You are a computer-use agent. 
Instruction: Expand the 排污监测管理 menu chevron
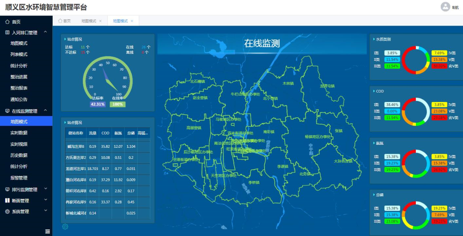click(45, 189)
